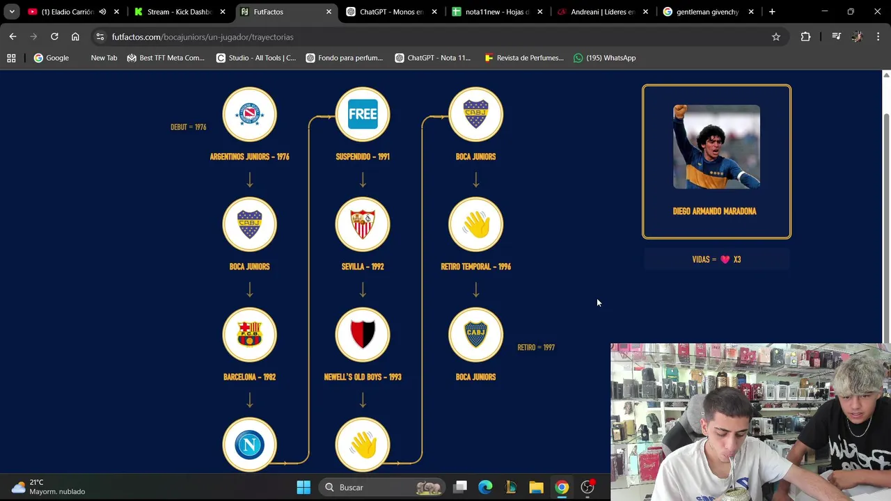Click the Boca Juniors crest above Retiro Temporal
Viewport: 891px width, 501px height.
(x=475, y=114)
